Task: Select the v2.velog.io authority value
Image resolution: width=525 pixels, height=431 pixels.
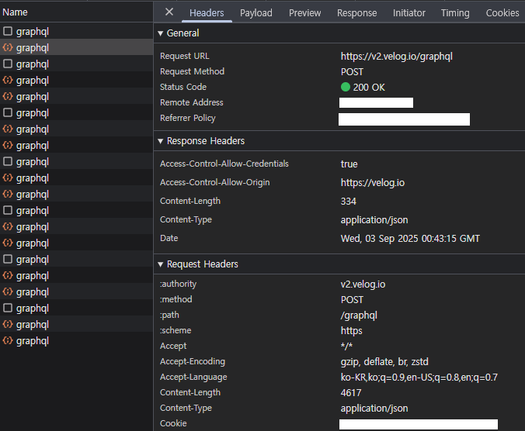Action: [x=363, y=284]
